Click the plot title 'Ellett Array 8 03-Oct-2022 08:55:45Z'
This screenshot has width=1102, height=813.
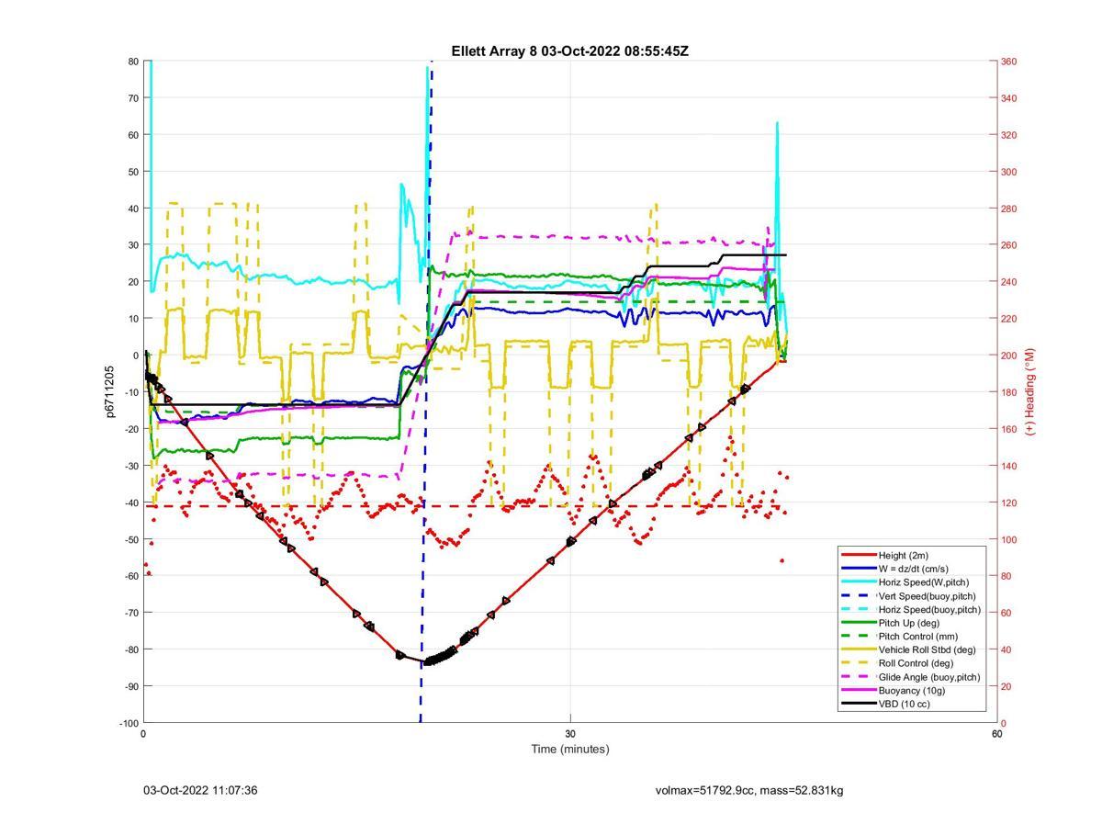click(x=569, y=51)
